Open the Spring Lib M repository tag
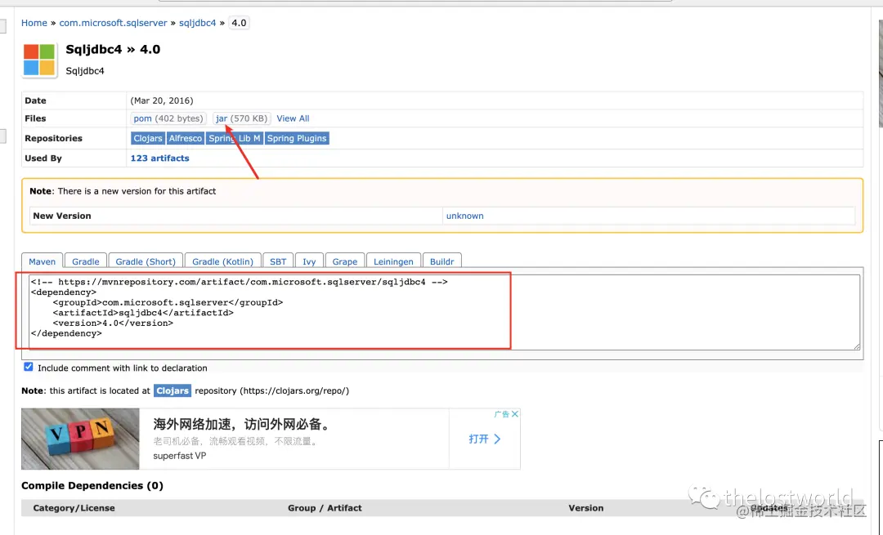 [x=235, y=138]
